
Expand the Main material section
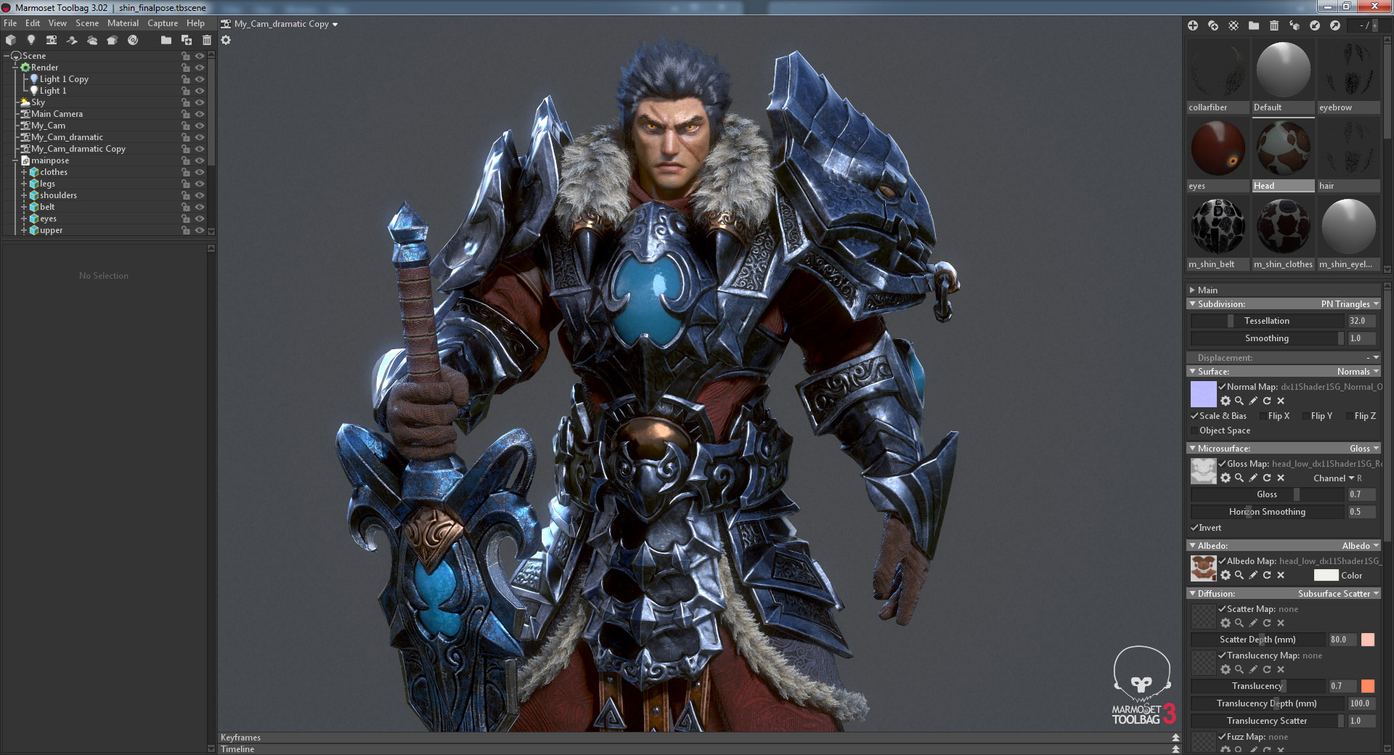tap(1192, 290)
